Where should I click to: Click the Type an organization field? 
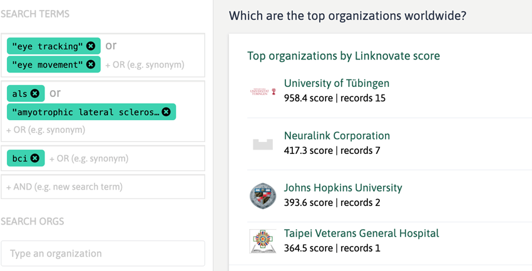coord(103,253)
